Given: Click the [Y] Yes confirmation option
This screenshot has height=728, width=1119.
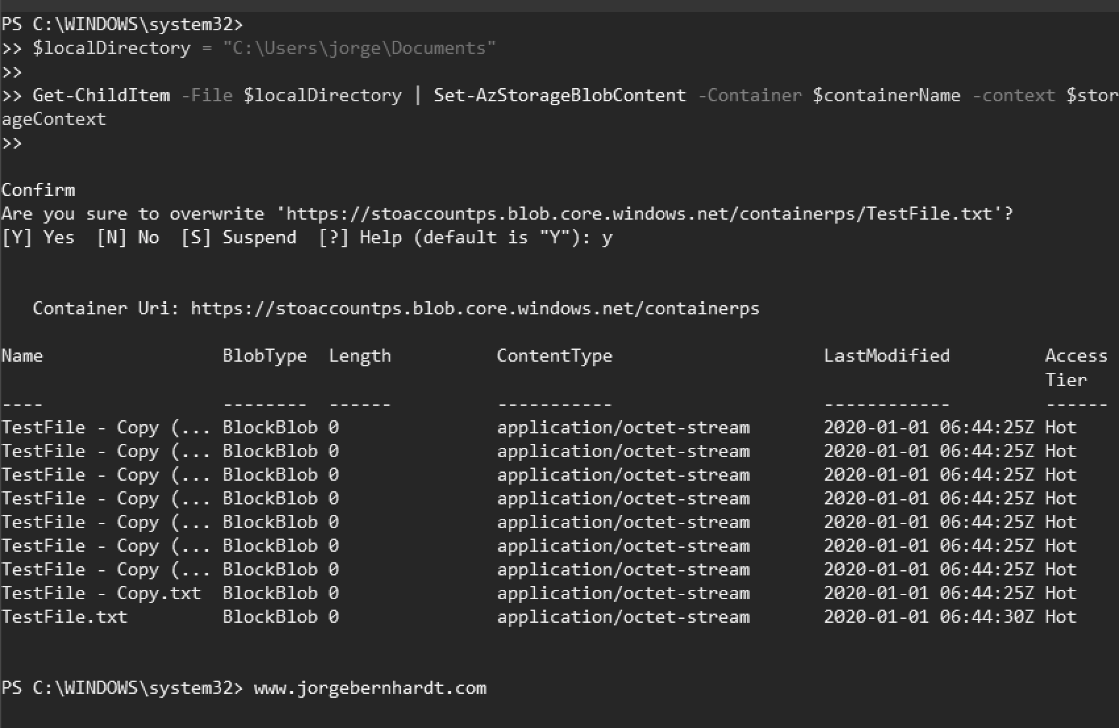Looking at the screenshot, I should [38, 237].
